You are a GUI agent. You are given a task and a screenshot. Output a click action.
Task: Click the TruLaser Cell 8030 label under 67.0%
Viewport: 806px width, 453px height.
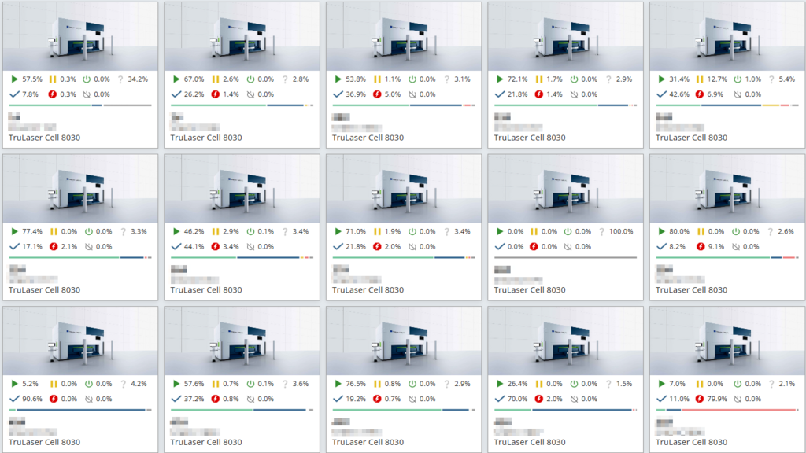(206, 138)
